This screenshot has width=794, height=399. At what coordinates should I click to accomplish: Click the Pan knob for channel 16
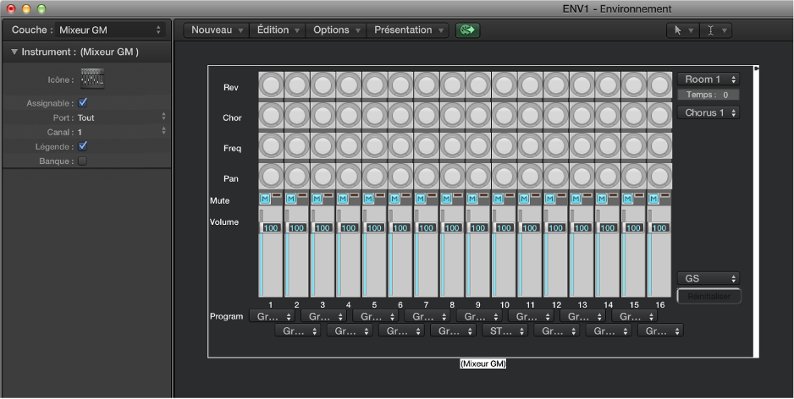(x=659, y=178)
